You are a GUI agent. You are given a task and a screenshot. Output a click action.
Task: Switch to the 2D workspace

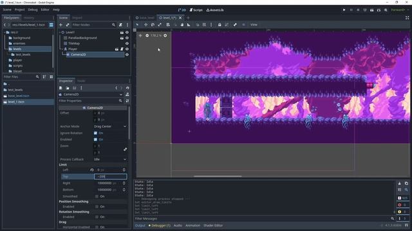[x=182, y=10]
